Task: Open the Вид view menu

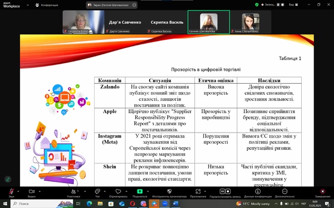Action: [x=293, y=4]
